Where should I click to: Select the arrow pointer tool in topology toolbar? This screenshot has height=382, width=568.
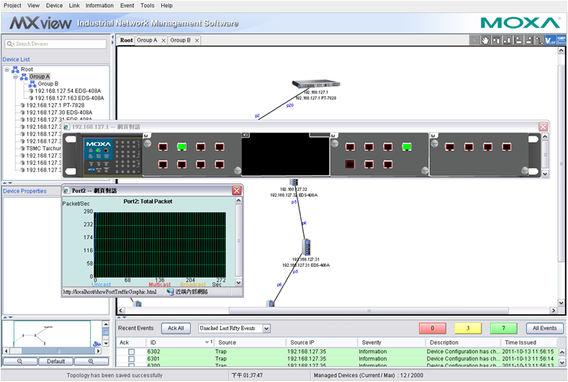474,40
